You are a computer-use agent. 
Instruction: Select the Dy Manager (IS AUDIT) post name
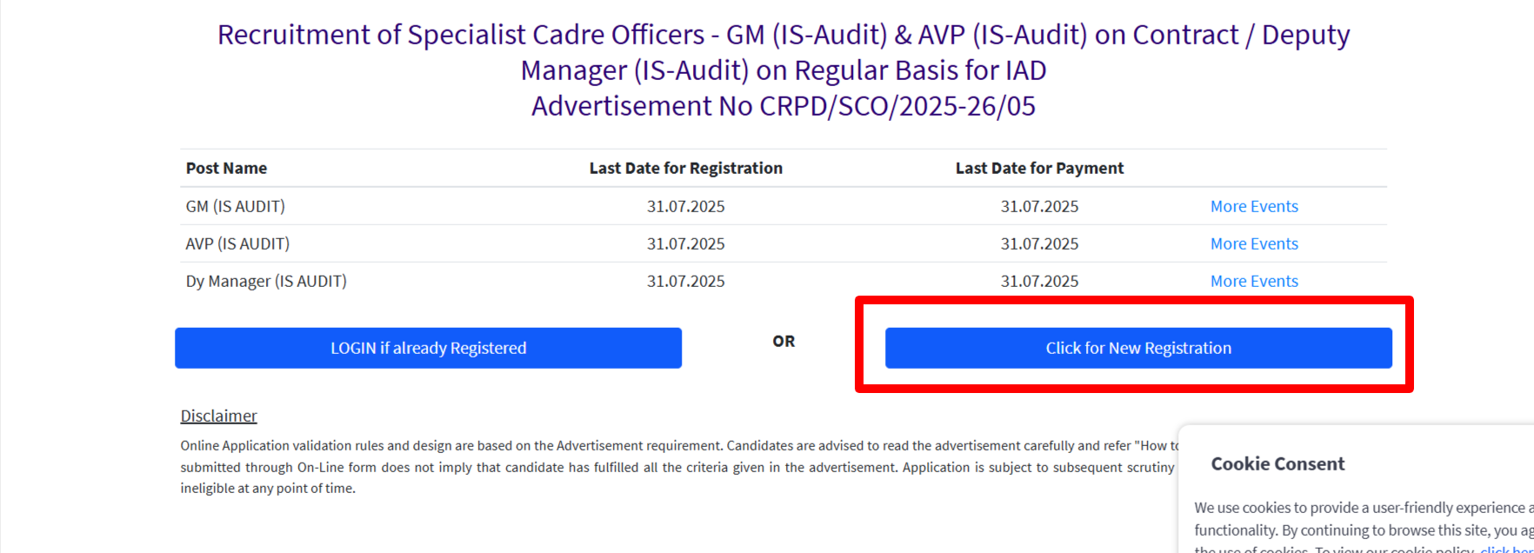click(x=266, y=281)
